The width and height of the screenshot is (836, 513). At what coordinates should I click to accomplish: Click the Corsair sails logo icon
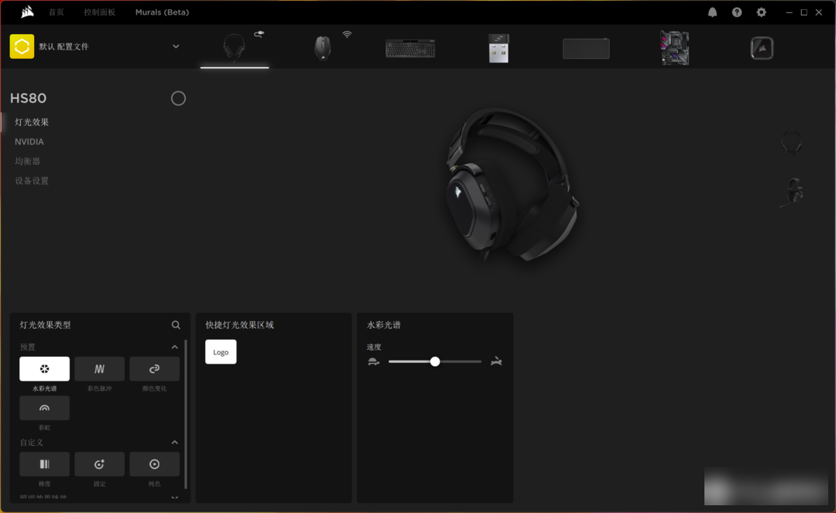pos(26,12)
